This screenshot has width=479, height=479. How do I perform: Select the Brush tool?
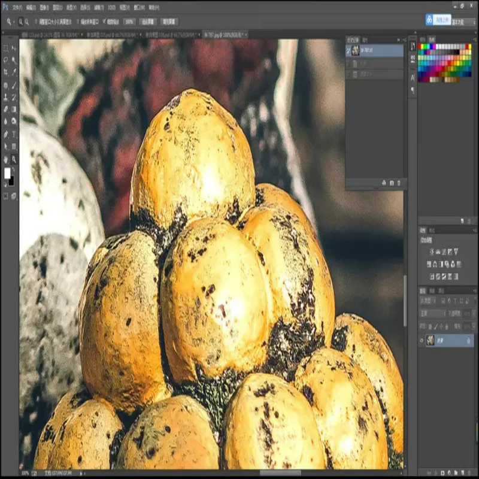[14, 86]
